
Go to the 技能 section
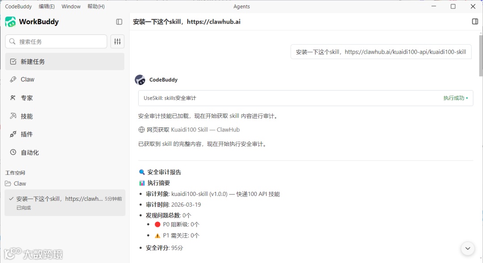pos(65,116)
